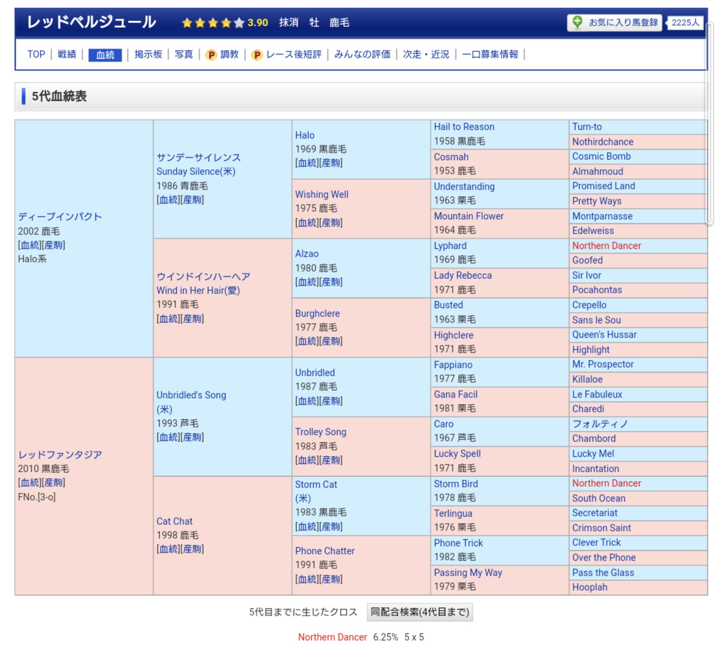Open みんなの評価 tab

[362, 54]
